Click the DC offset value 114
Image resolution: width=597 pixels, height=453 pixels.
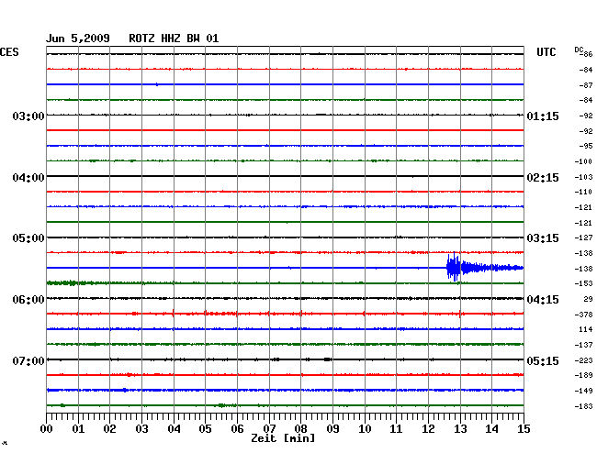tap(586, 329)
